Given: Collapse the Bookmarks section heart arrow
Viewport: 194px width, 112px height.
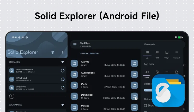Looking at the screenshot, I should click(x=63, y=105).
